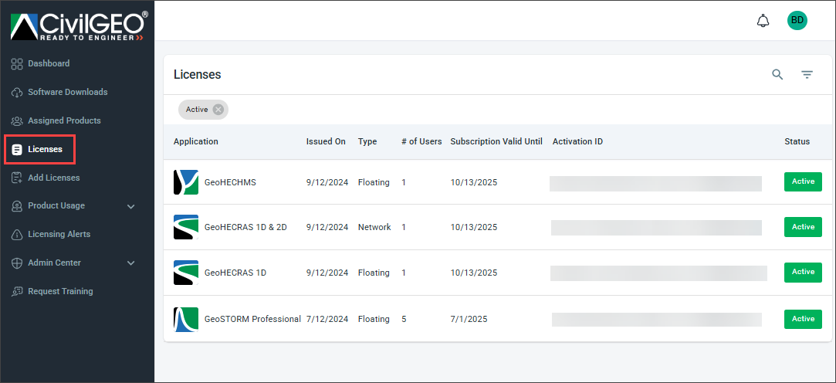Click the Request Training icon
This screenshot has width=836, height=383.
point(17,291)
